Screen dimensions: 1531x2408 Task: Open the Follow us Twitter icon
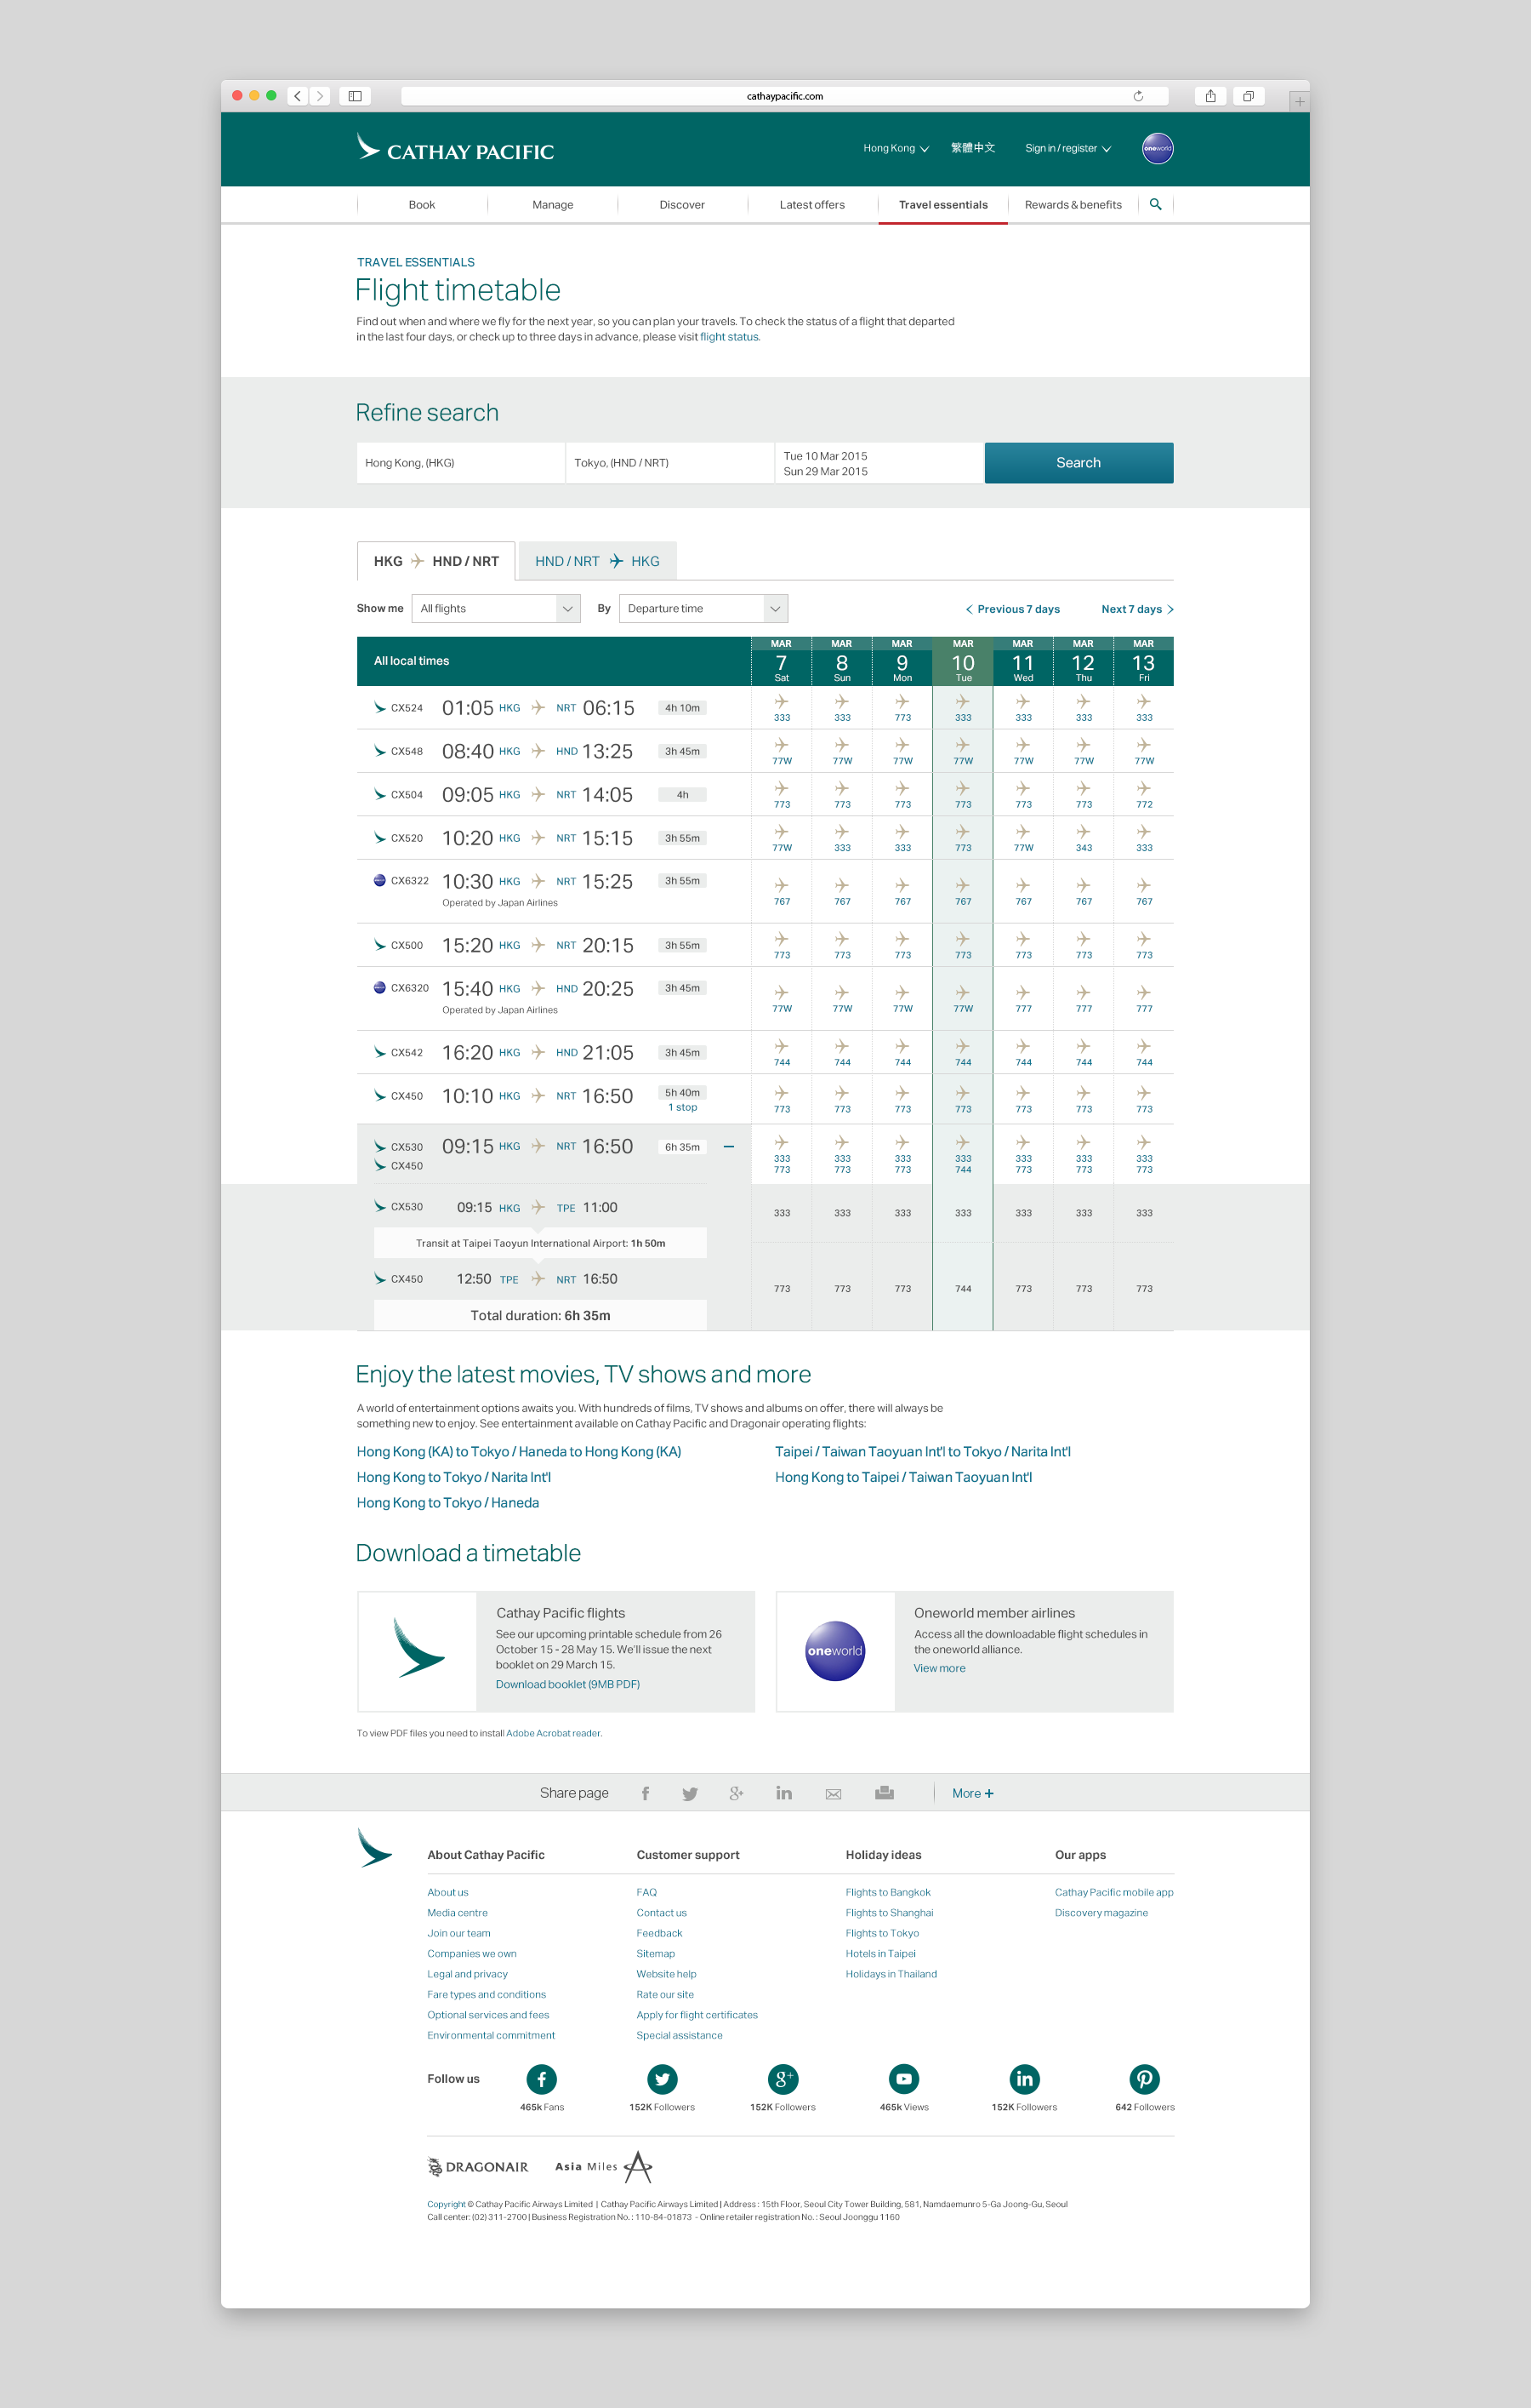click(x=662, y=2079)
